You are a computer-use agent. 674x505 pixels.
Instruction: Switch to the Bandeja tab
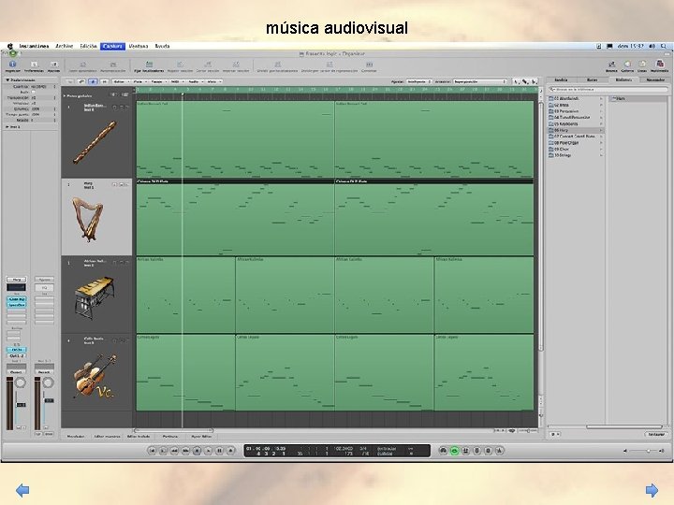pyautogui.click(x=561, y=79)
